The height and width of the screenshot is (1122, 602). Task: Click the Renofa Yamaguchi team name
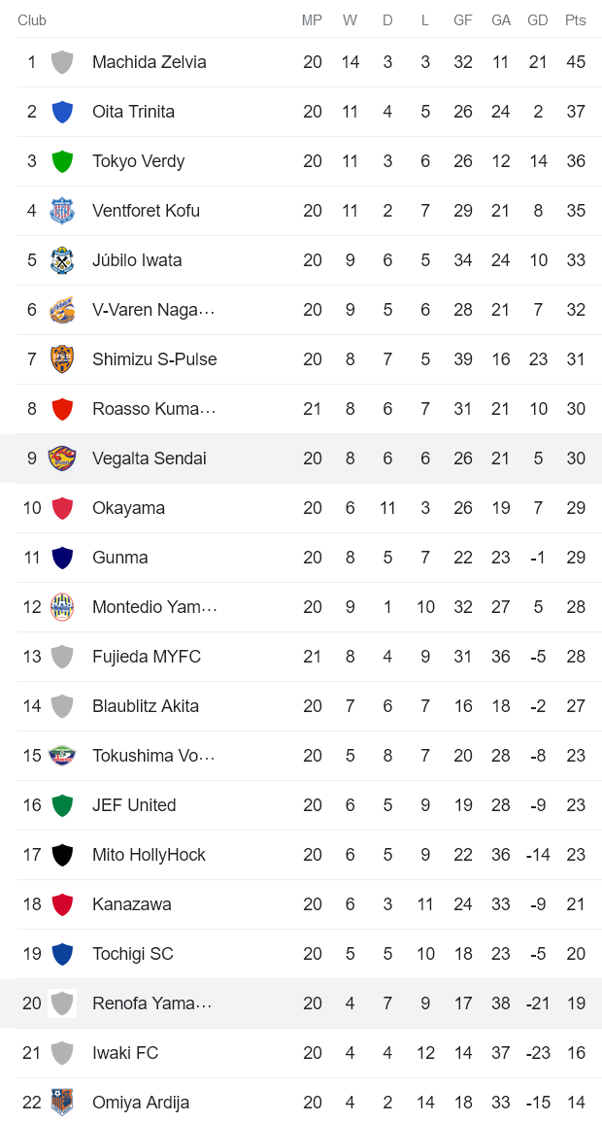point(151,1003)
